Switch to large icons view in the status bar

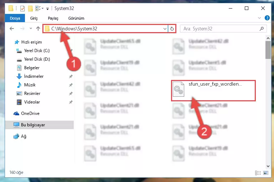tap(266, 173)
